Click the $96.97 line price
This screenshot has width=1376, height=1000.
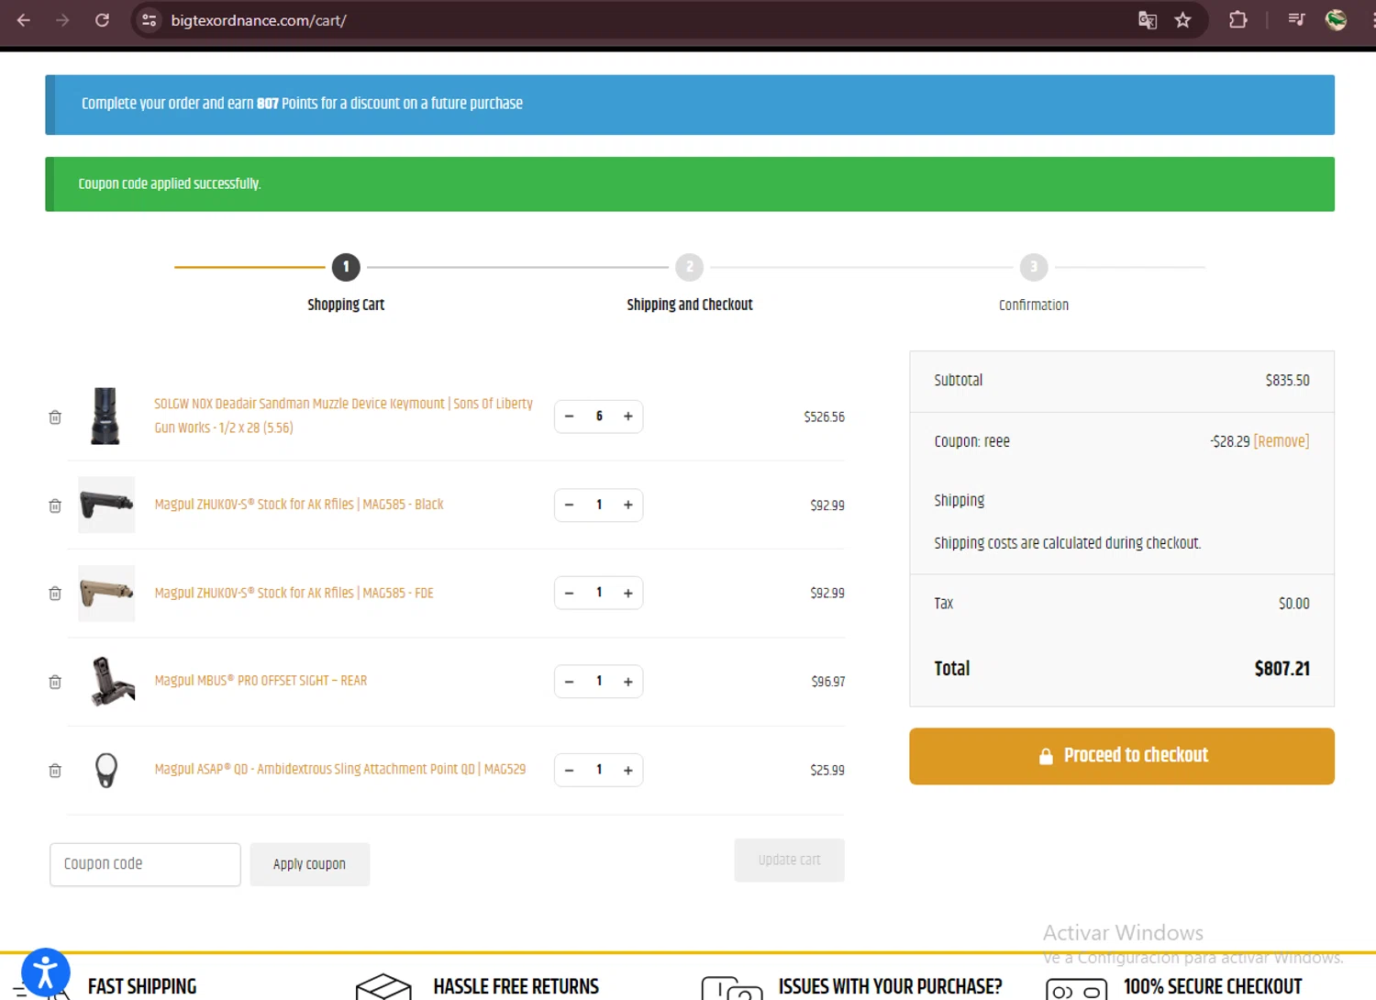pos(828,682)
